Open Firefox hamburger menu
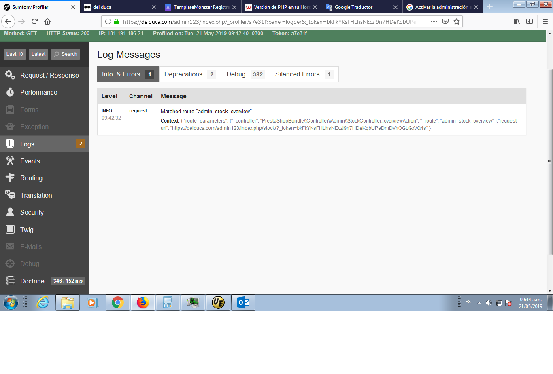553x374 pixels. click(545, 21)
